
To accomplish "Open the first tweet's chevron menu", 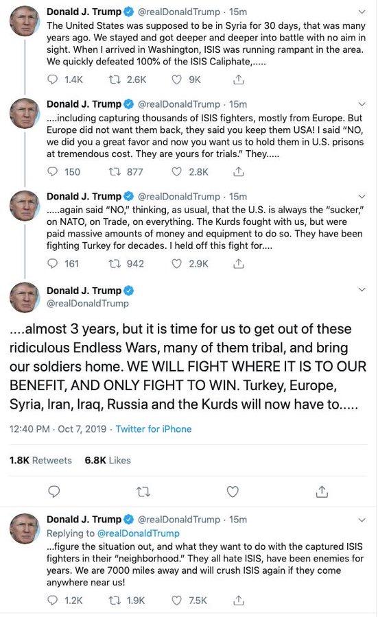I will [362, 12].
